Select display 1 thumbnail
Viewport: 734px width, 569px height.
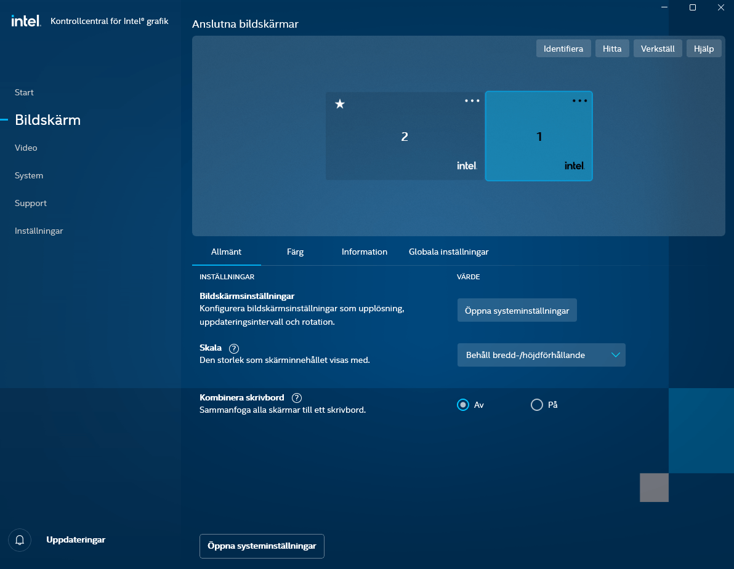coord(539,136)
